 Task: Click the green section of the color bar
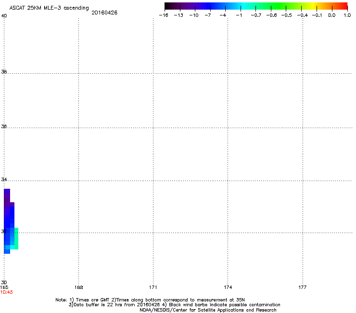tap(278, 6)
